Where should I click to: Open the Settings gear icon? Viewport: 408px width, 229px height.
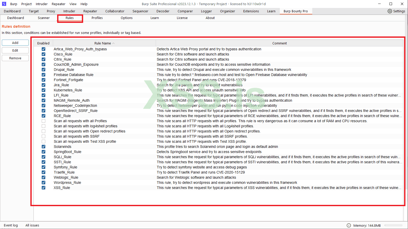click(x=390, y=11)
